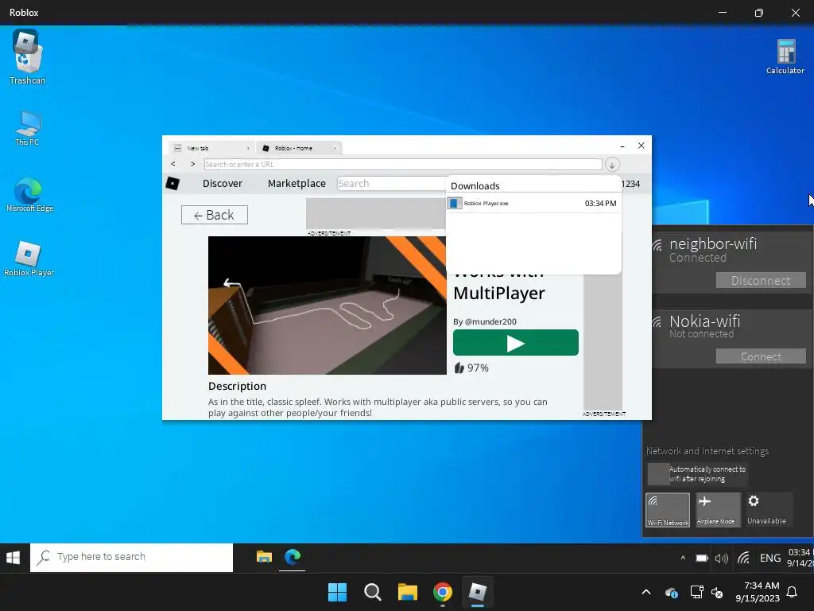Select neighbor-wifi network entry
Screen dimensions: 814x611
[732, 261]
